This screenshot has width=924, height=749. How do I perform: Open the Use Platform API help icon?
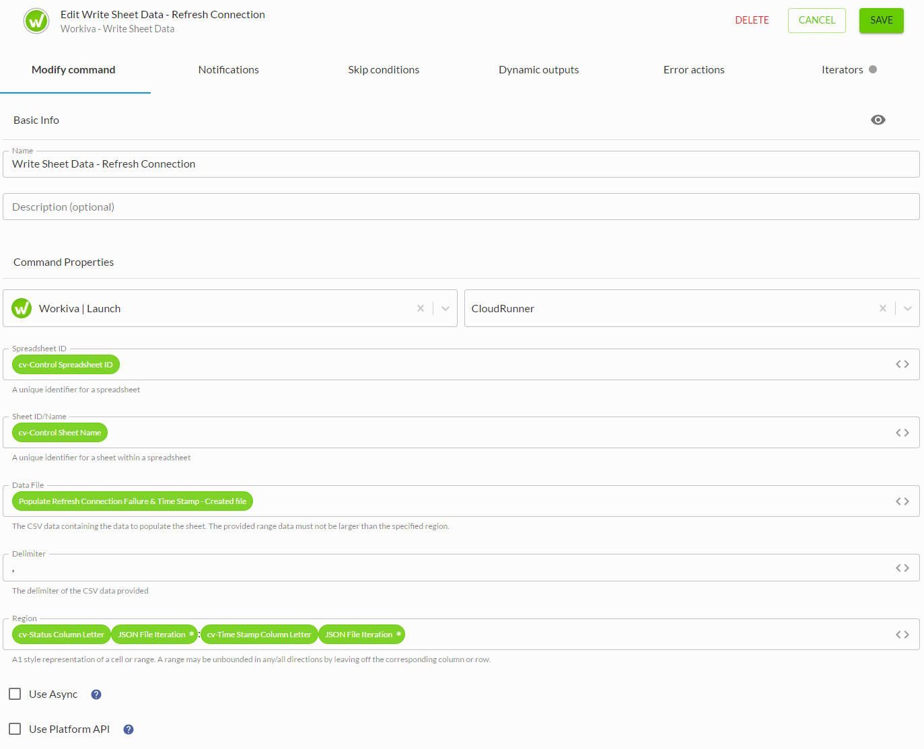pyautogui.click(x=129, y=729)
